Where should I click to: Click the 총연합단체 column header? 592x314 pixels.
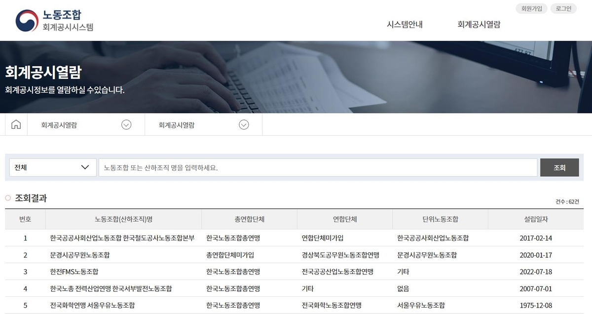tap(249, 219)
